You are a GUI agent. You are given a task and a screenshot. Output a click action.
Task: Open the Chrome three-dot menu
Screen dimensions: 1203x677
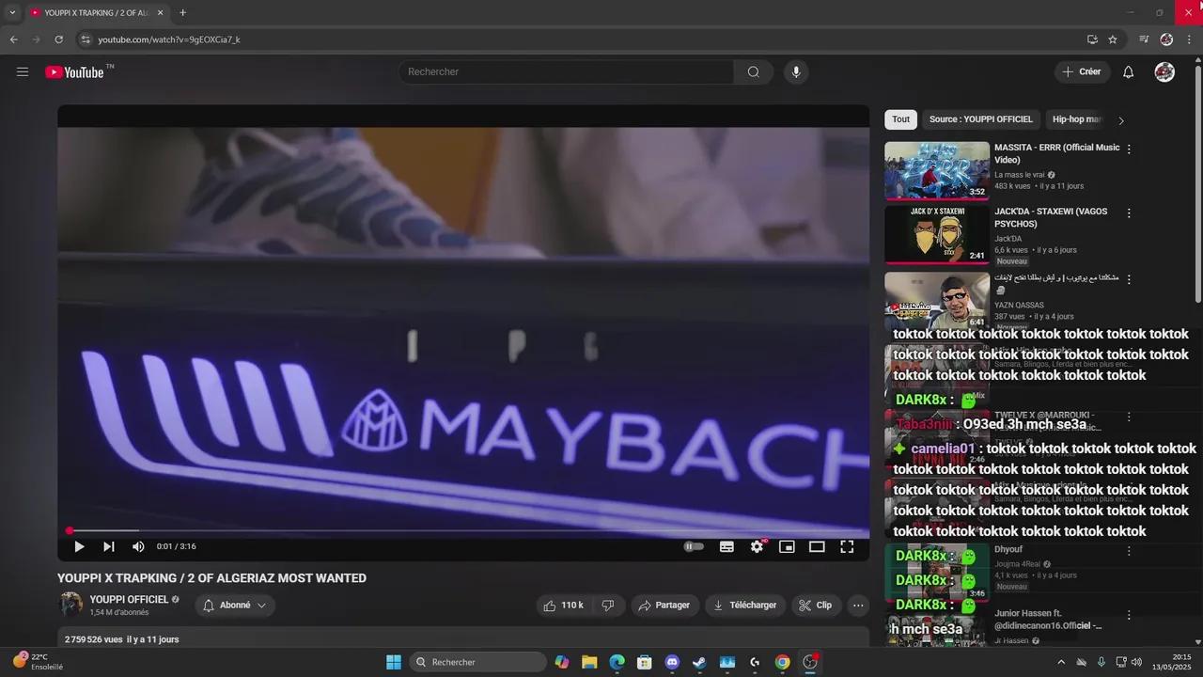click(1190, 39)
